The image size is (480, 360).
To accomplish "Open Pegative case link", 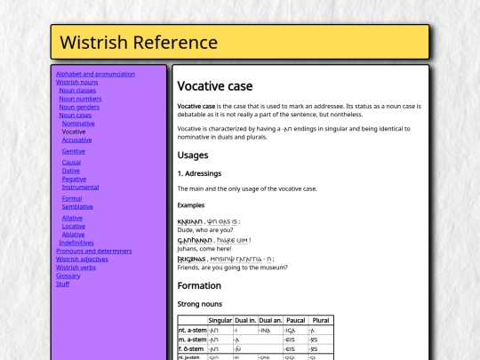I will coord(74,179).
